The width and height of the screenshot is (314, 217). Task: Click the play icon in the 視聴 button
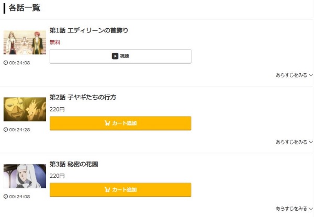point(115,56)
